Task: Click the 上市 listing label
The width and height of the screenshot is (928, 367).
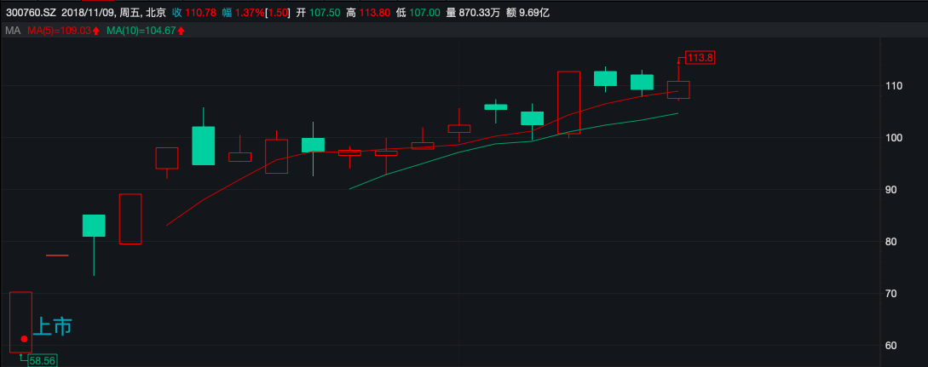Action: coord(52,326)
